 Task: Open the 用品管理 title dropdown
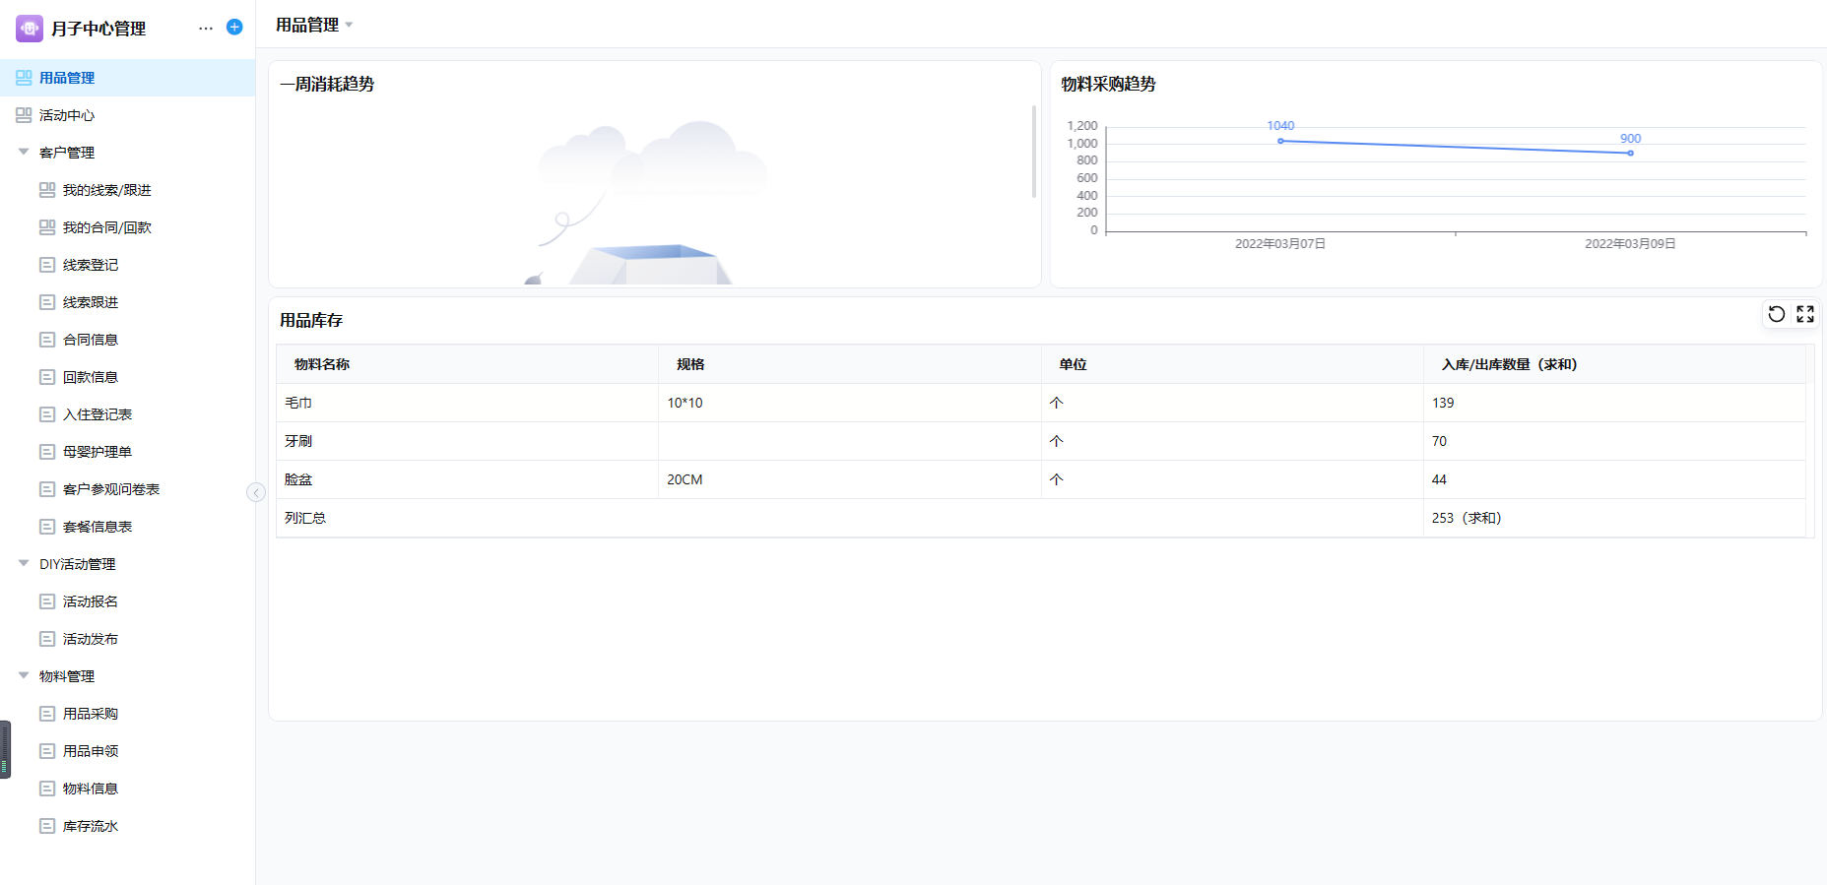349,26
